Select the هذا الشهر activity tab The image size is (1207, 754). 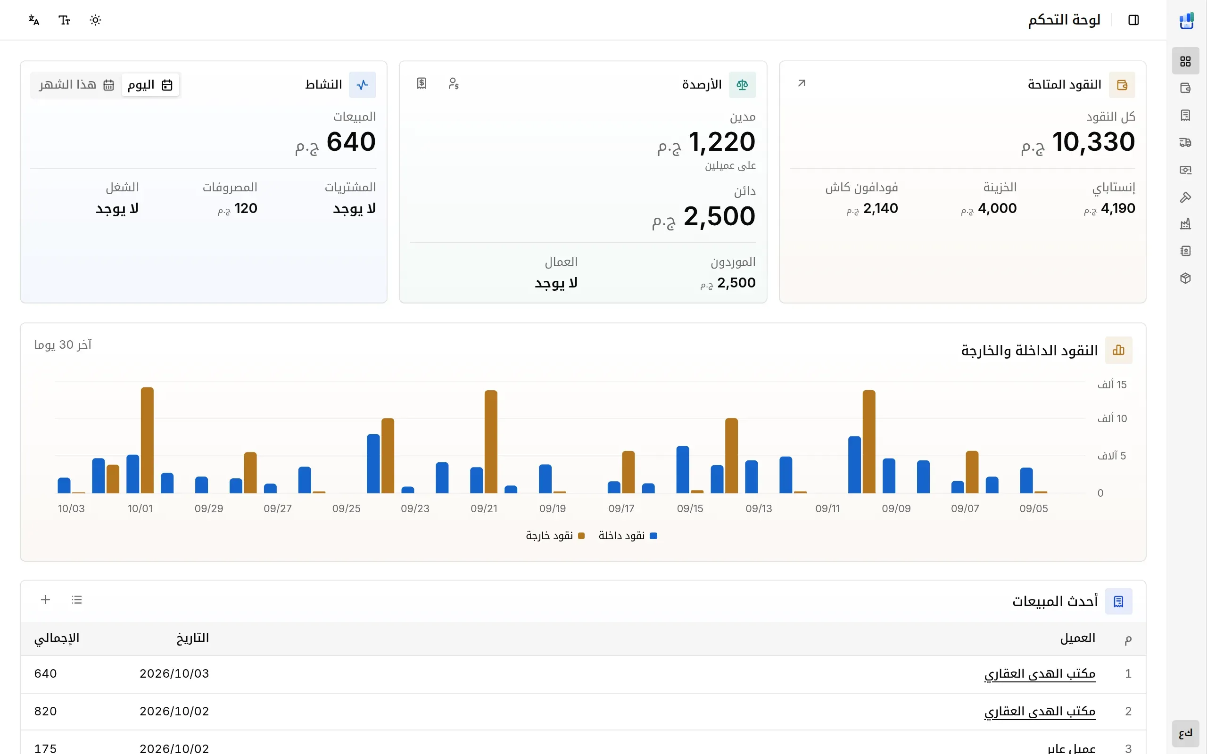tap(76, 85)
